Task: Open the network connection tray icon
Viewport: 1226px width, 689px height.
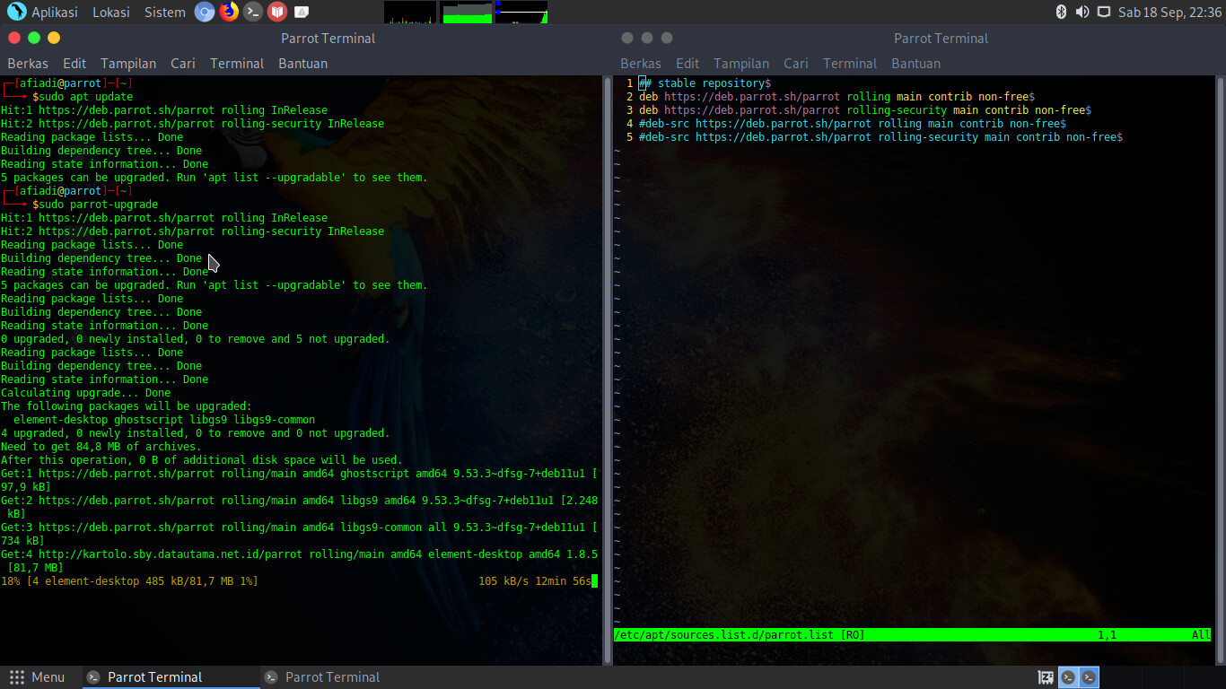Action: [1104, 12]
